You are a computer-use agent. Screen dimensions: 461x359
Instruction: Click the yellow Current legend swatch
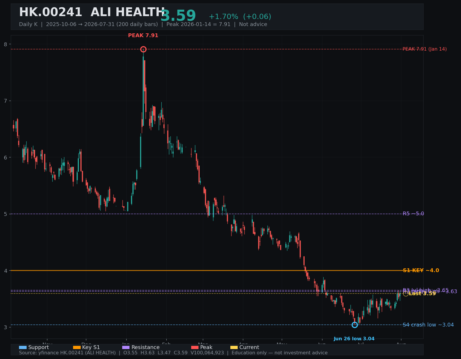(234, 347)
